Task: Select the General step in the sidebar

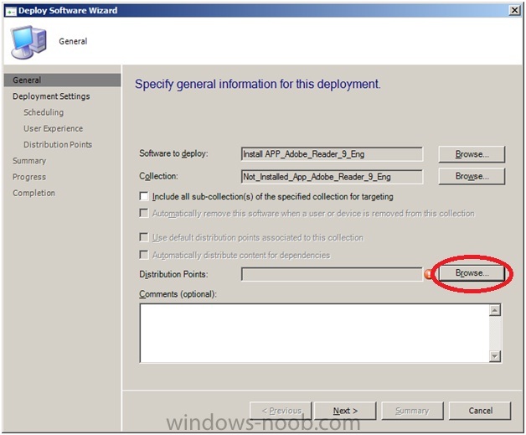Action: click(62, 80)
